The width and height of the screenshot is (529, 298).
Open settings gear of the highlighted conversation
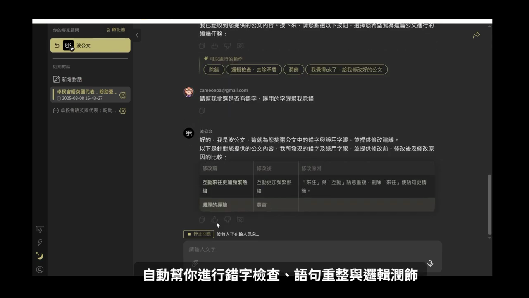[123, 95]
